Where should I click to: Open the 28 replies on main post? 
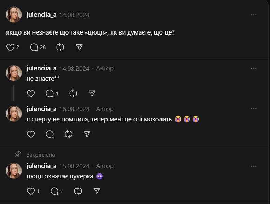coord(34,47)
